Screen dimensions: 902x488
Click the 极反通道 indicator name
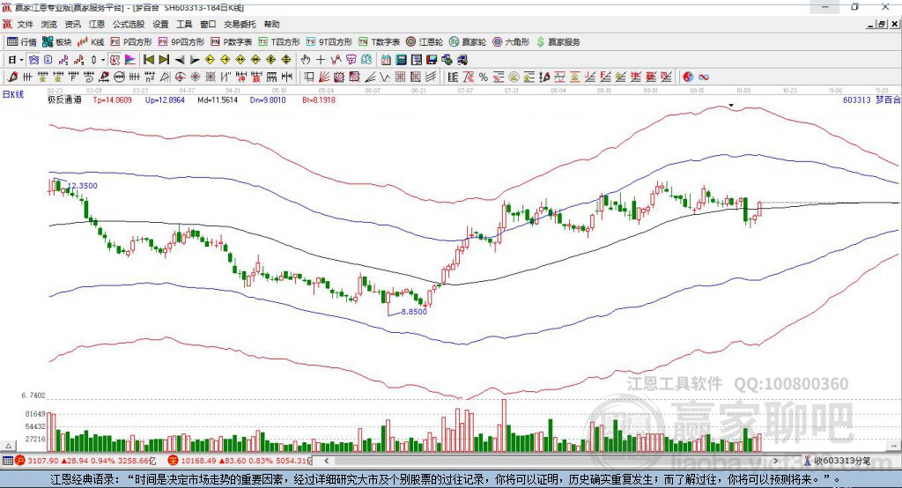click(64, 100)
